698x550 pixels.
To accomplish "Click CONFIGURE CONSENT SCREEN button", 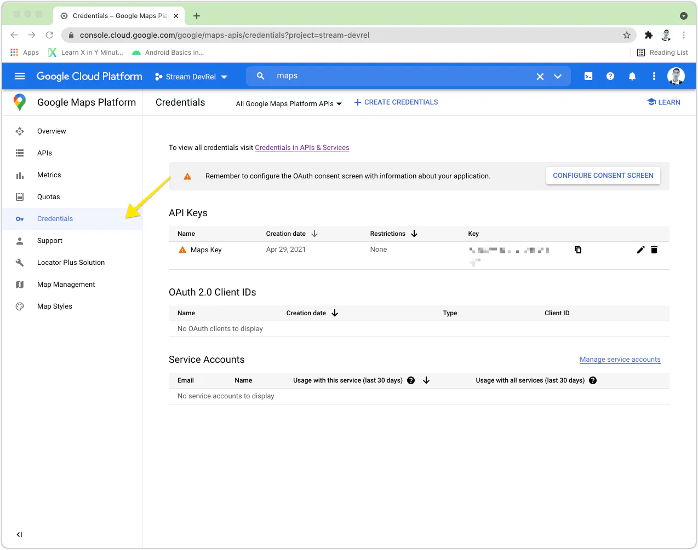I will tap(603, 176).
